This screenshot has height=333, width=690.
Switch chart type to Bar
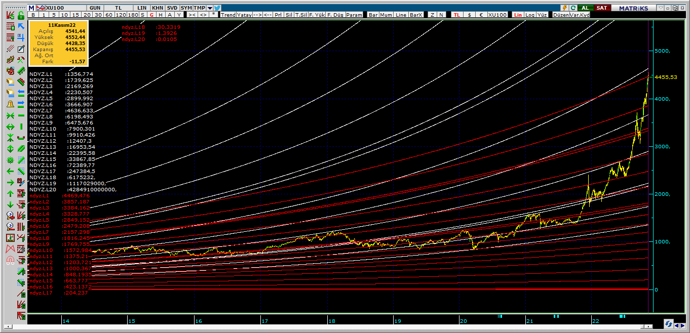373,15
